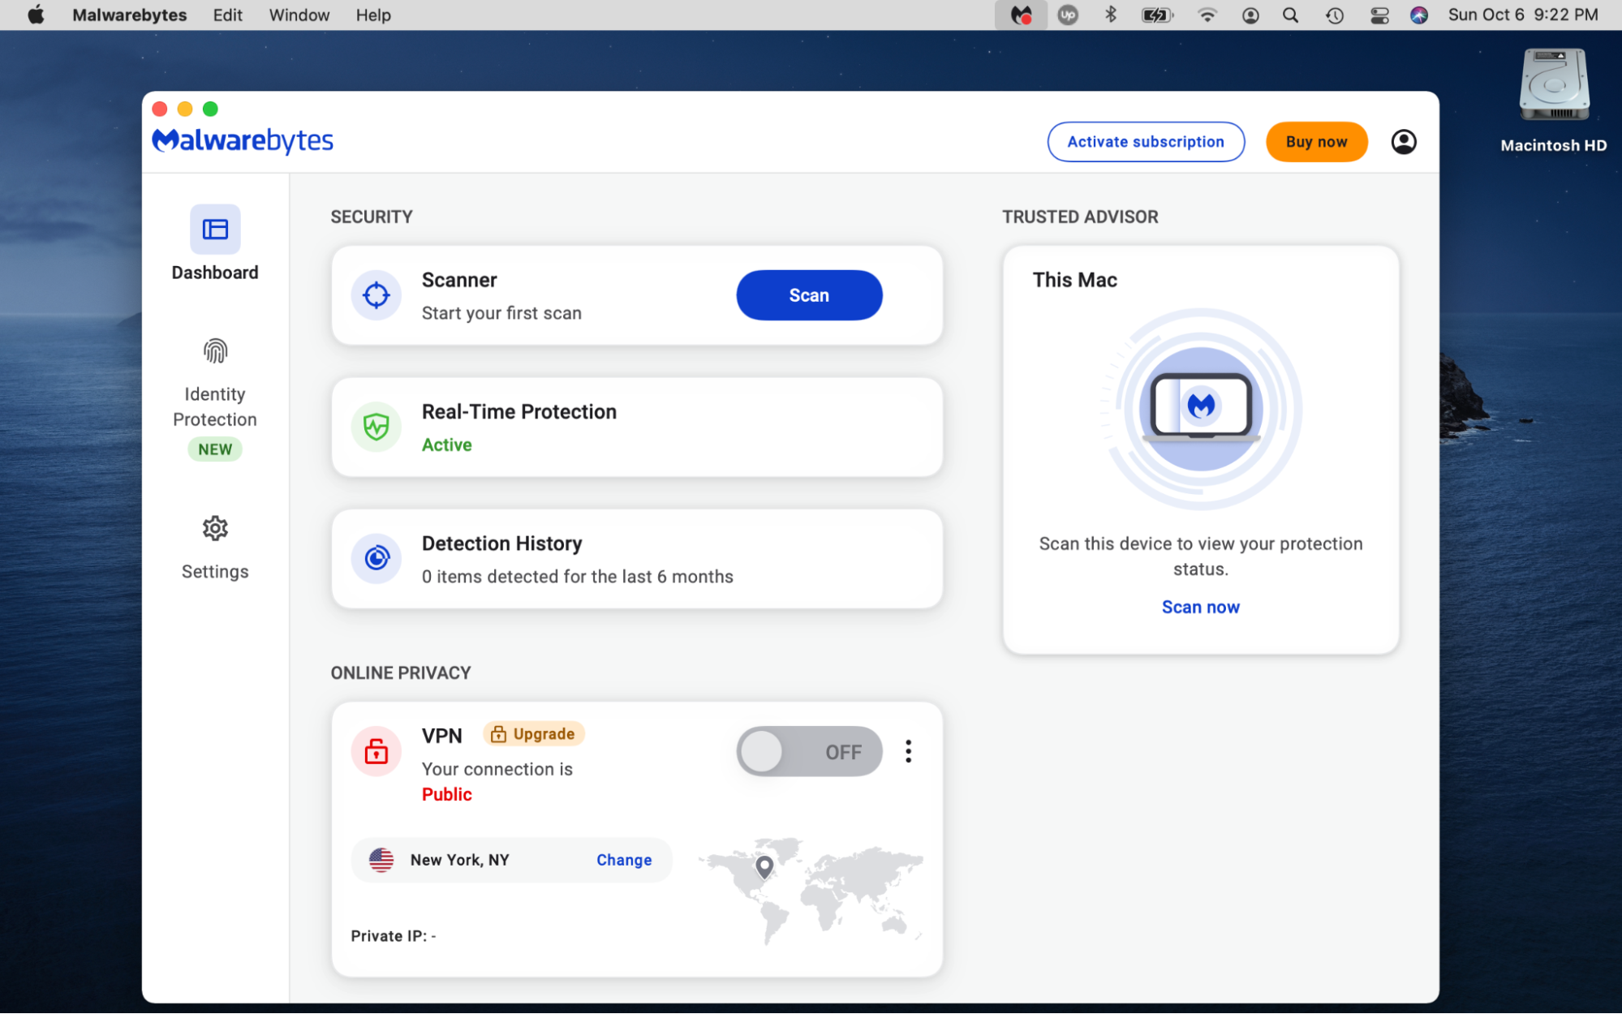The width and height of the screenshot is (1622, 1014).
Task: Open the Help menu
Action: (x=373, y=15)
